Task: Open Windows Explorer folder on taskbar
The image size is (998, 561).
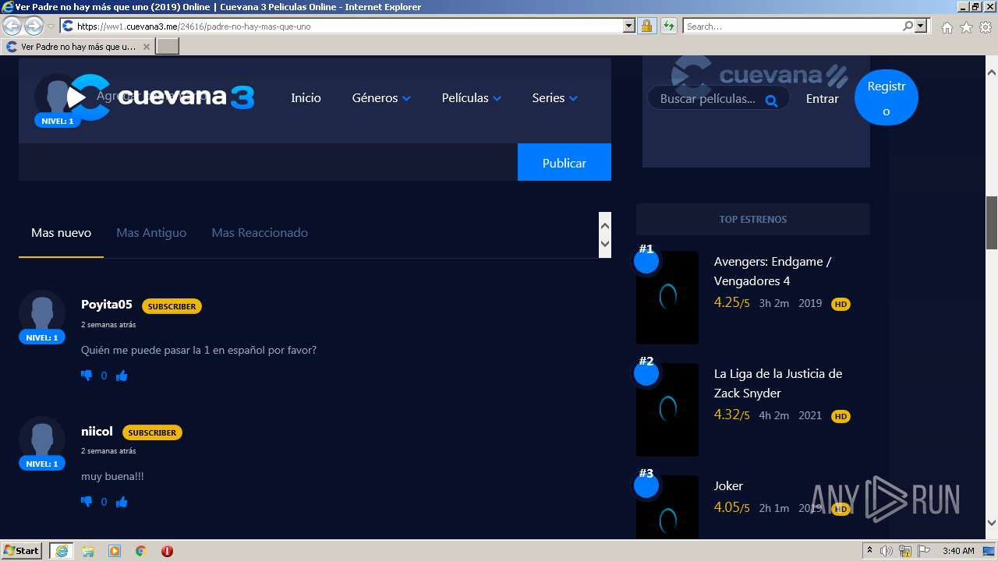Action: click(x=88, y=551)
